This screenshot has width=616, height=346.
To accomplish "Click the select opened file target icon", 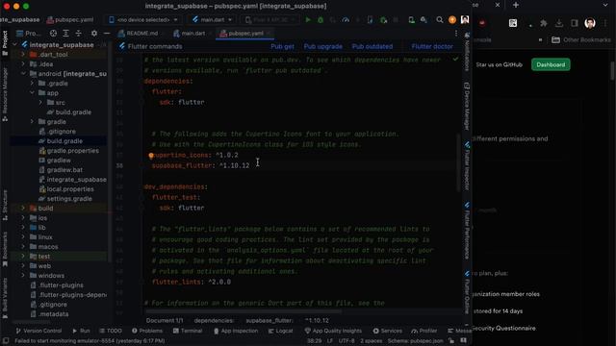I will [53, 34].
